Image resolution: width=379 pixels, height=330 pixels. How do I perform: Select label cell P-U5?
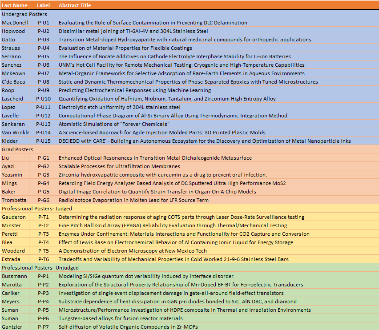pos(43,56)
